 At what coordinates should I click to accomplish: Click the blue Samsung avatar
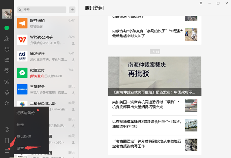pyautogui.click(x=22, y=89)
